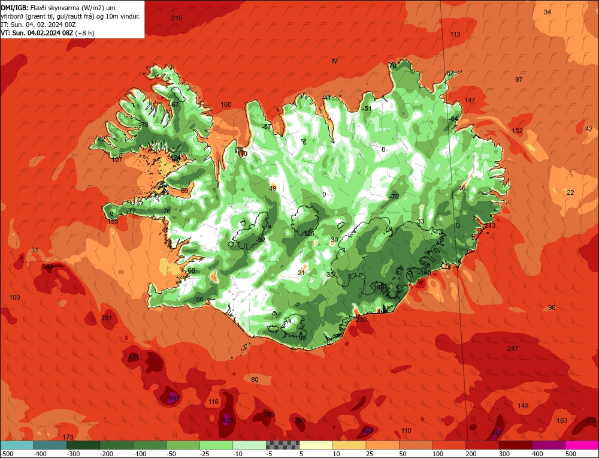
Task: Select the map value "-64" in the northeast
Action: point(453,119)
